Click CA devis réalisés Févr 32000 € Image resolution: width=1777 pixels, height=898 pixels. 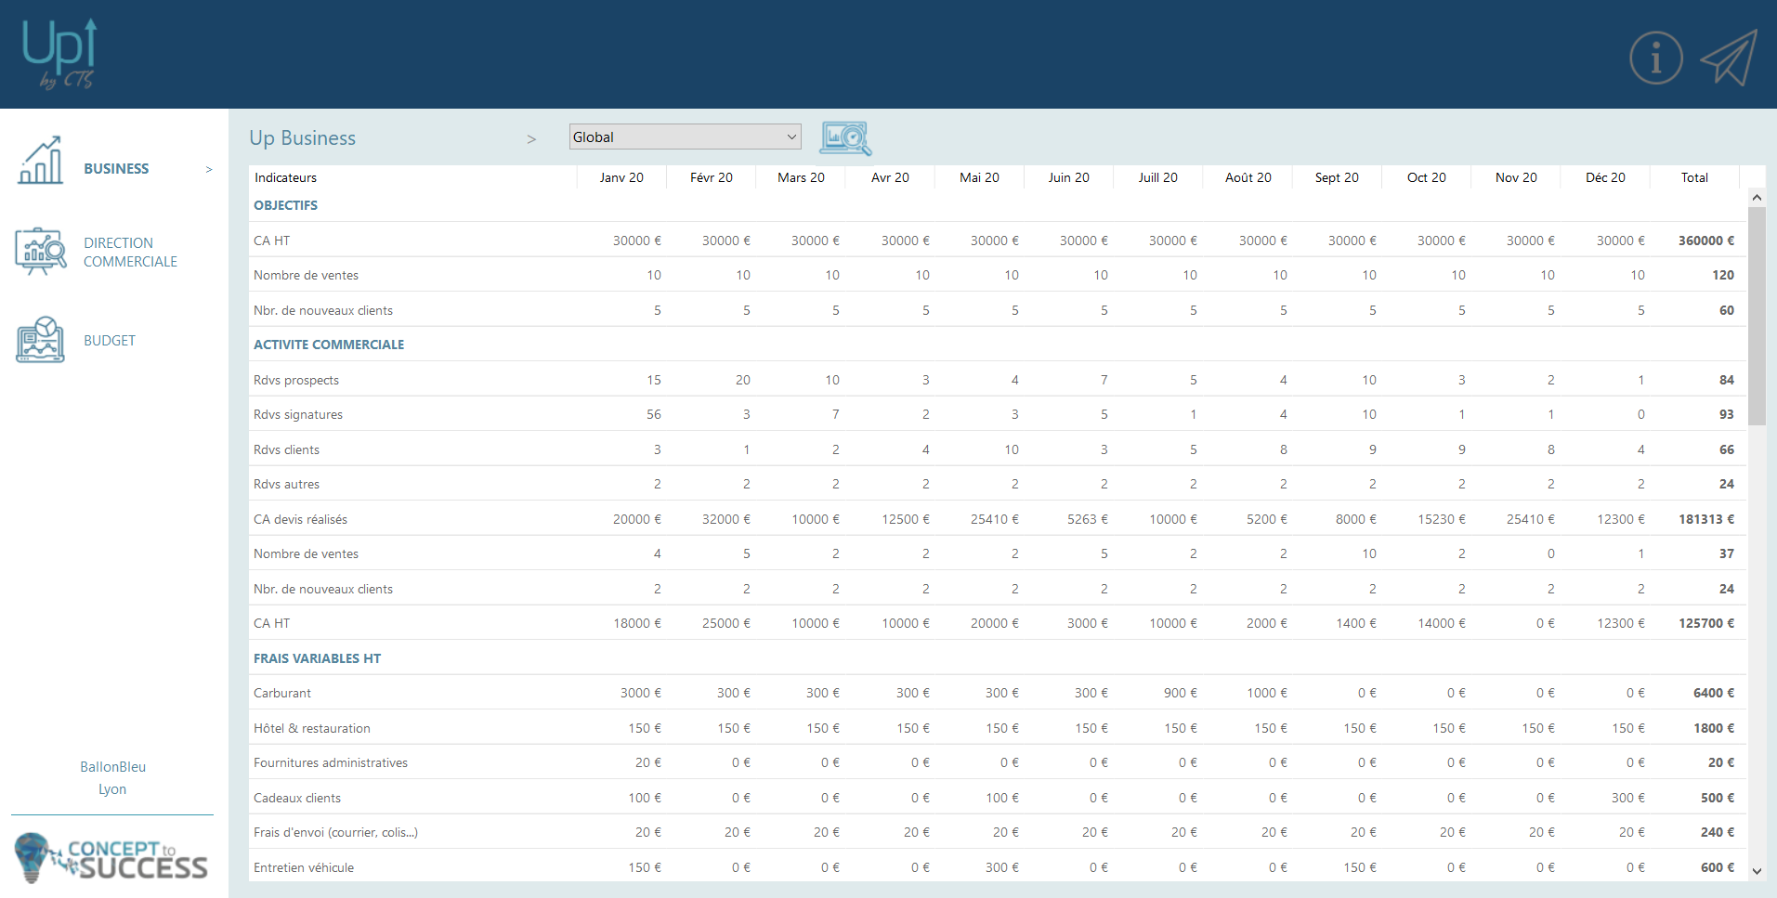[725, 519]
